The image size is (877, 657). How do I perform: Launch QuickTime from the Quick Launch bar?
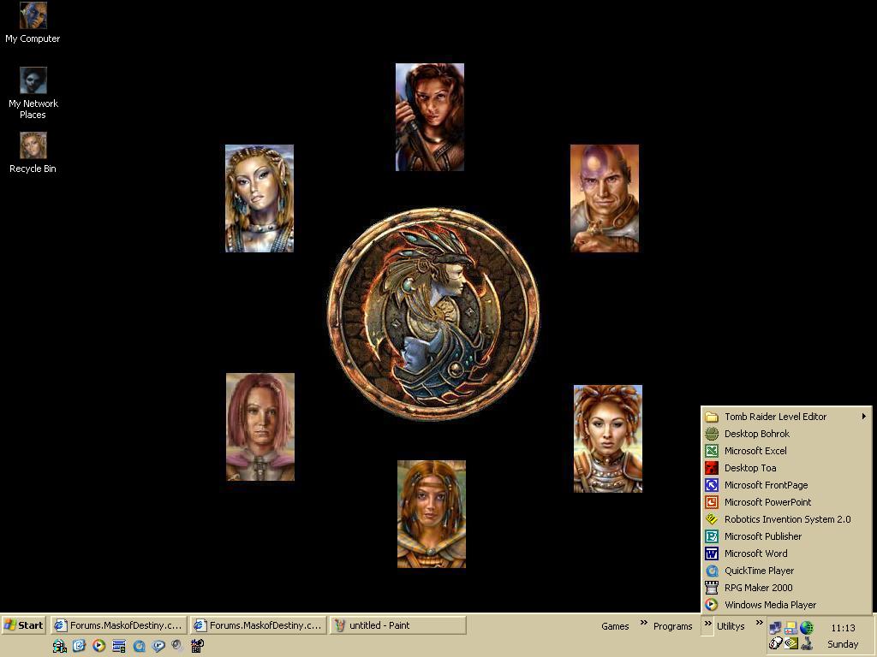coord(139,647)
